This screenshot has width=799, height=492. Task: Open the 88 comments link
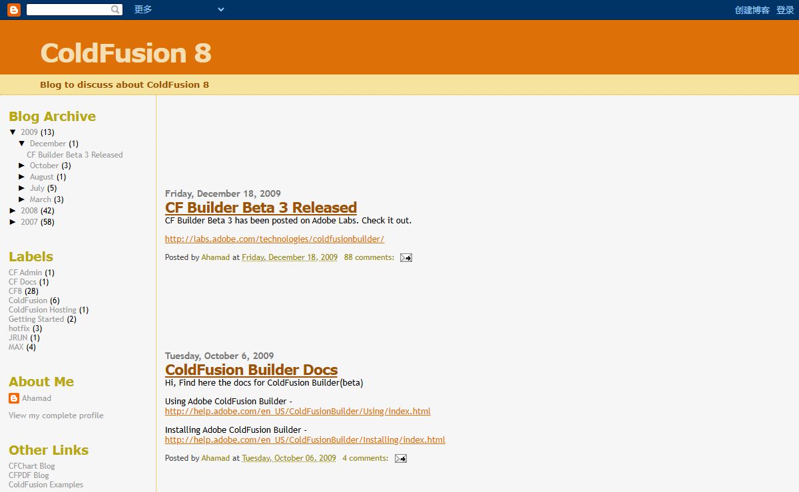[x=368, y=257]
